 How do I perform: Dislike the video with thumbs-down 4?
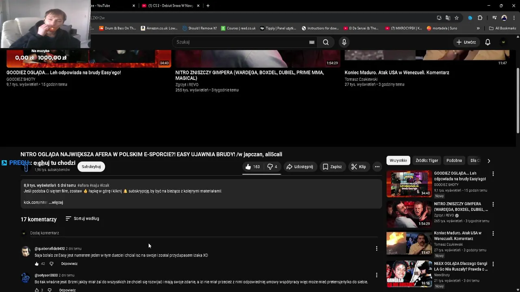(x=272, y=167)
